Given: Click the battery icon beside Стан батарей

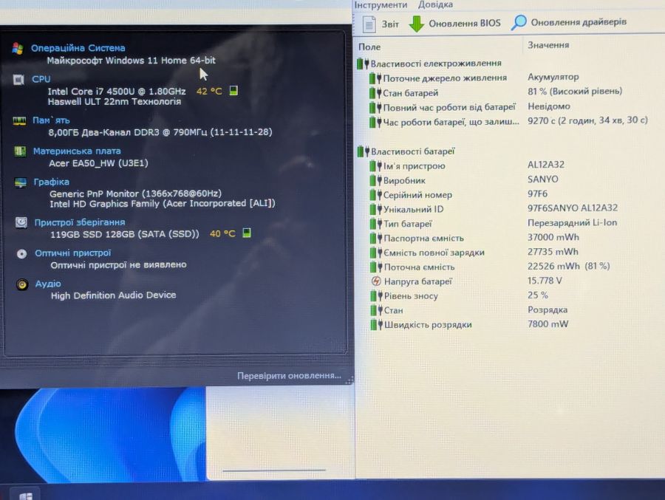Looking at the screenshot, I should 375,93.
